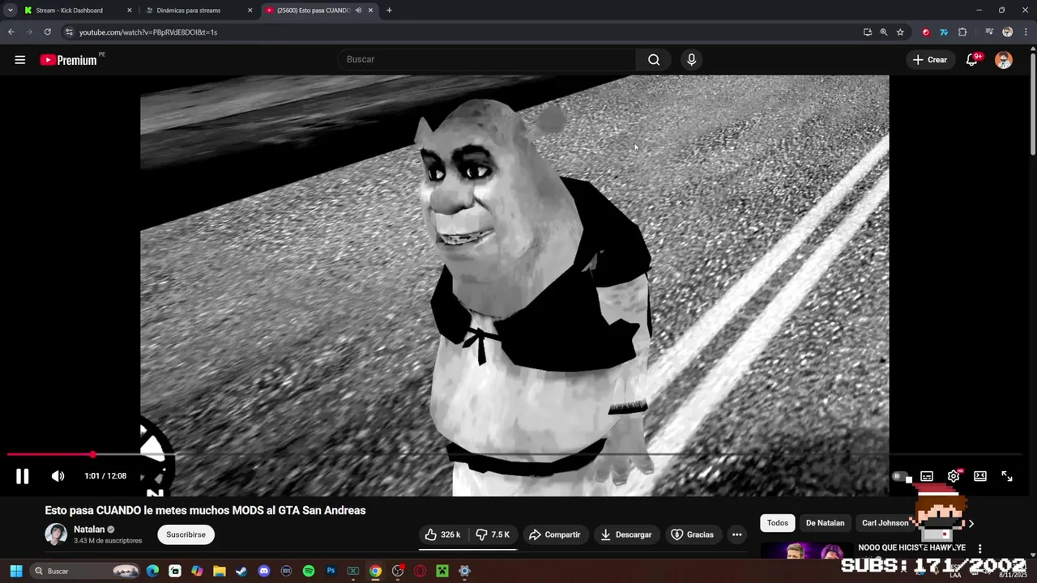Start voice search with the microphone
Viewport: 1037px width, 583px height.
pyautogui.click(x=691, y=59)
